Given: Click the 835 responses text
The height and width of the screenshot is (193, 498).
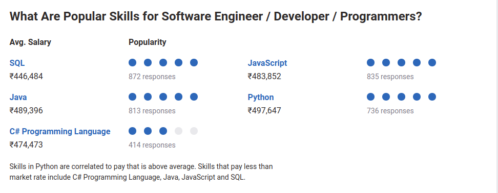Looking at the screenshot, I should [390, 77].
